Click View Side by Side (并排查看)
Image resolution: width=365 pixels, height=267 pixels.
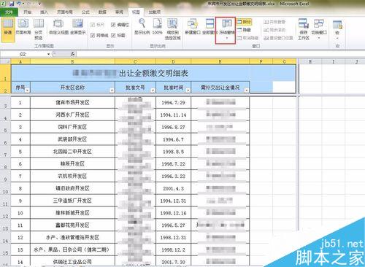coord(274,22)
